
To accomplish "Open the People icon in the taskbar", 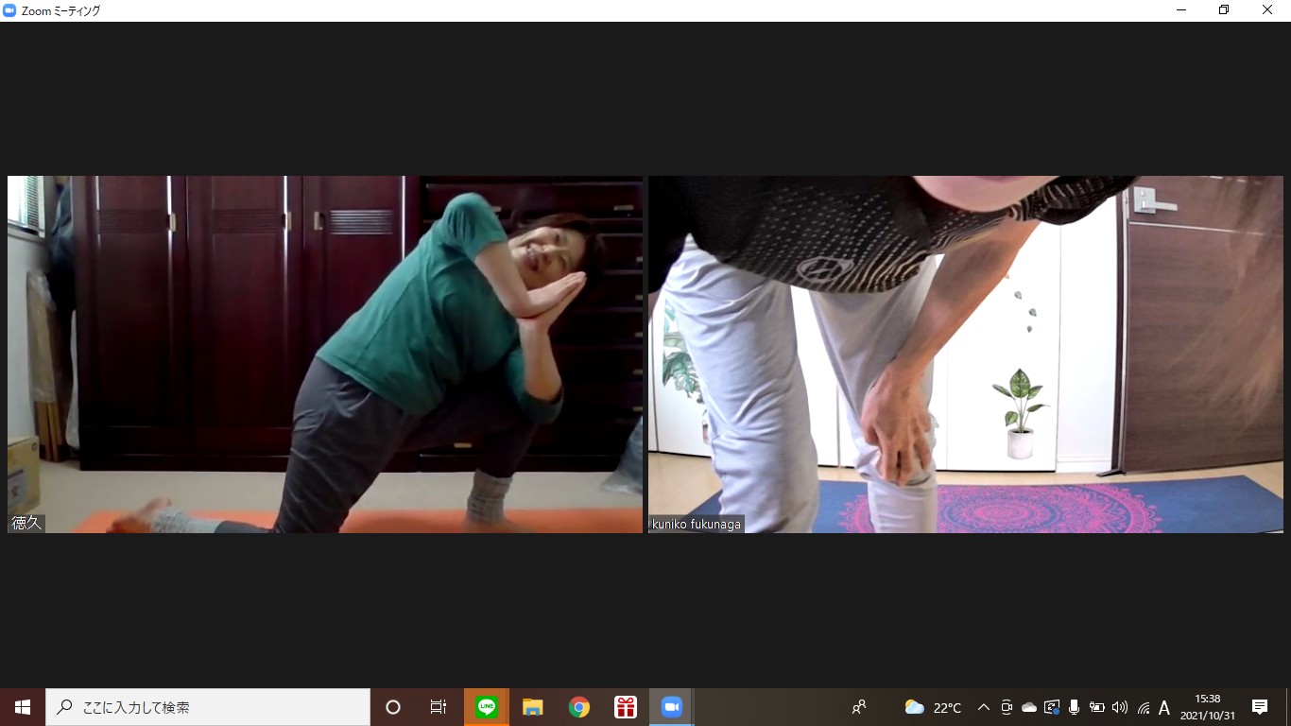I will tap(859, 707).
